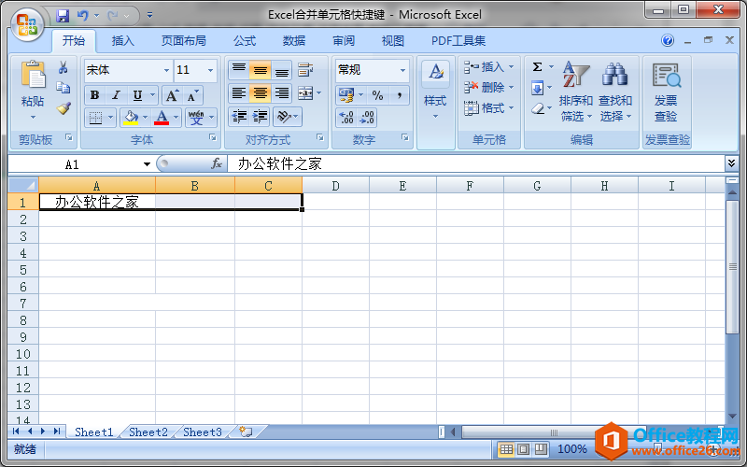Image resolution: width=747 pixels, height=467 pixels.
Task: Insert a new worksheet tab
Action: pyautogui.click(x=246, y=432)
